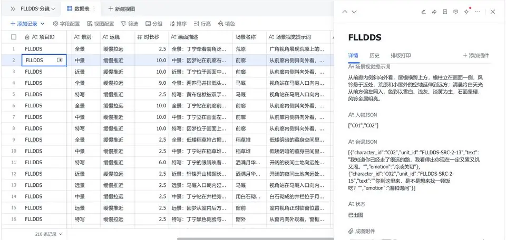This screenshot has height=240, width=506.
Task: Click row 11 duration cell 6.0
Action: tap(151, 162)
